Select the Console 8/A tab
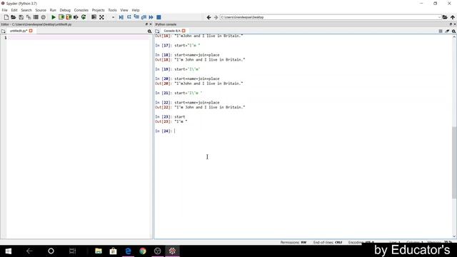Image resolution: width=457 pixels, height=257 pixels. point(172,31)
